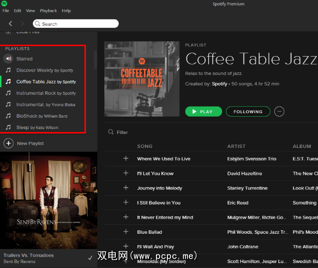Sort by the ALBUM column header
Image resolution: width=318 pixels, height=268 pixels.
click(x=302, y=146)
